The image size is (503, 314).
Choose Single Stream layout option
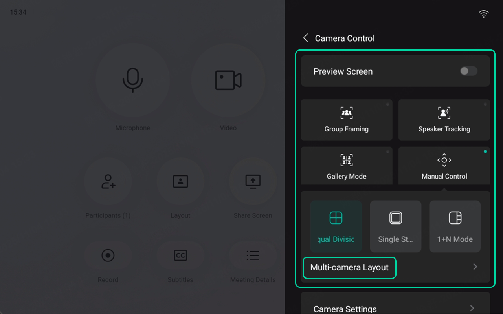coord(395,226)
